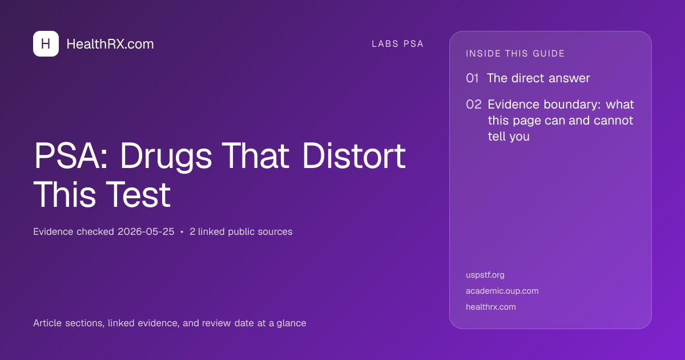Click '2 linked public sources' text

pyautogui.click(x=241, y=231)
